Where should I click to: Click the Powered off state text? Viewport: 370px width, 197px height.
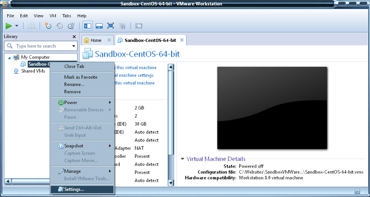(x=251, y=166)
